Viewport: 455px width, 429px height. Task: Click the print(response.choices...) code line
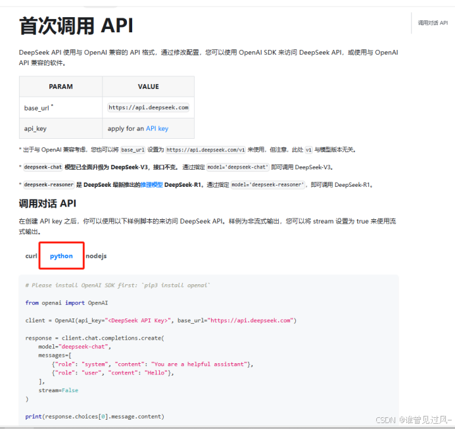tap(95, 416)
